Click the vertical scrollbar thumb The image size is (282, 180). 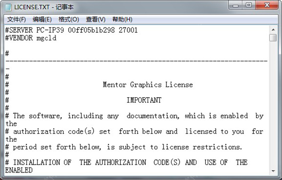click(273, 37)
